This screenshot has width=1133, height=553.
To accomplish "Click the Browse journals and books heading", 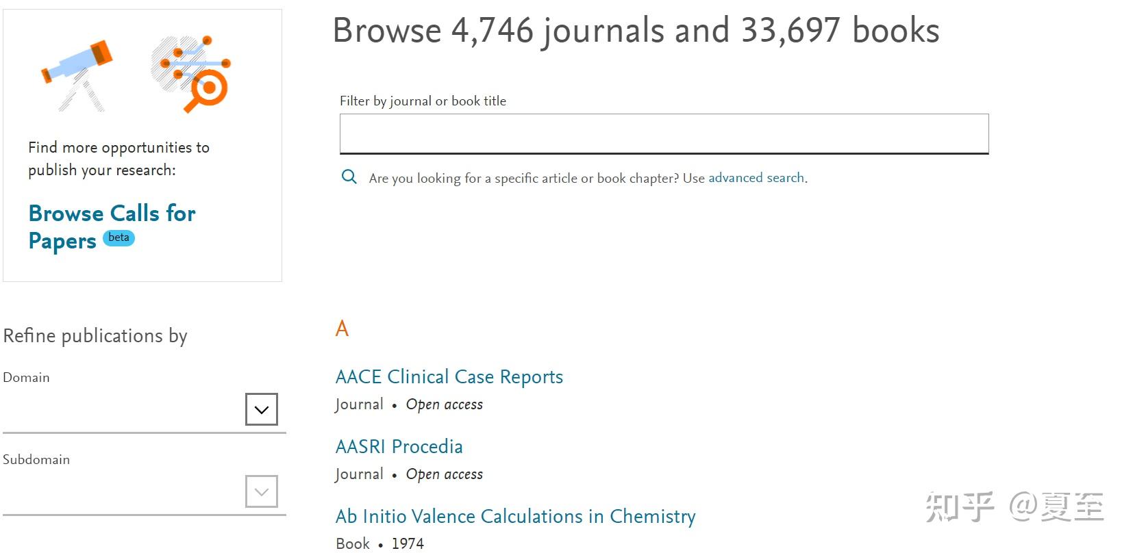I will pos(636,31).
